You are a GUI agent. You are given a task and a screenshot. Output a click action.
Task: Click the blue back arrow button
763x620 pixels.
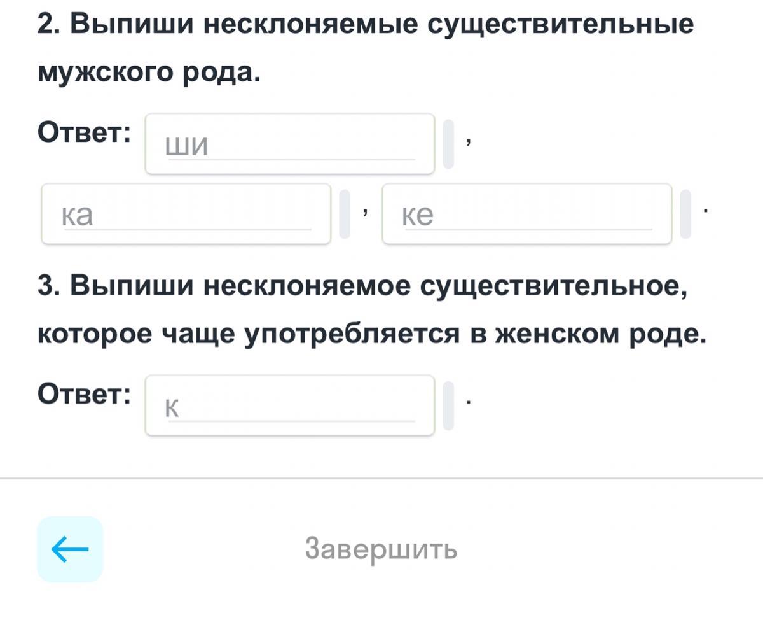pyautogui.click(x=69, y=549)
